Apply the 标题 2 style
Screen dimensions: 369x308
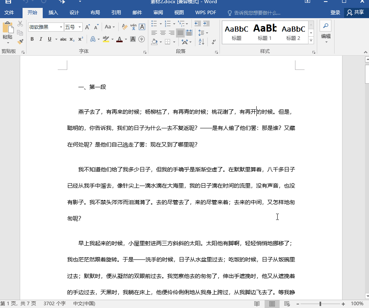[x=293, y=32]
